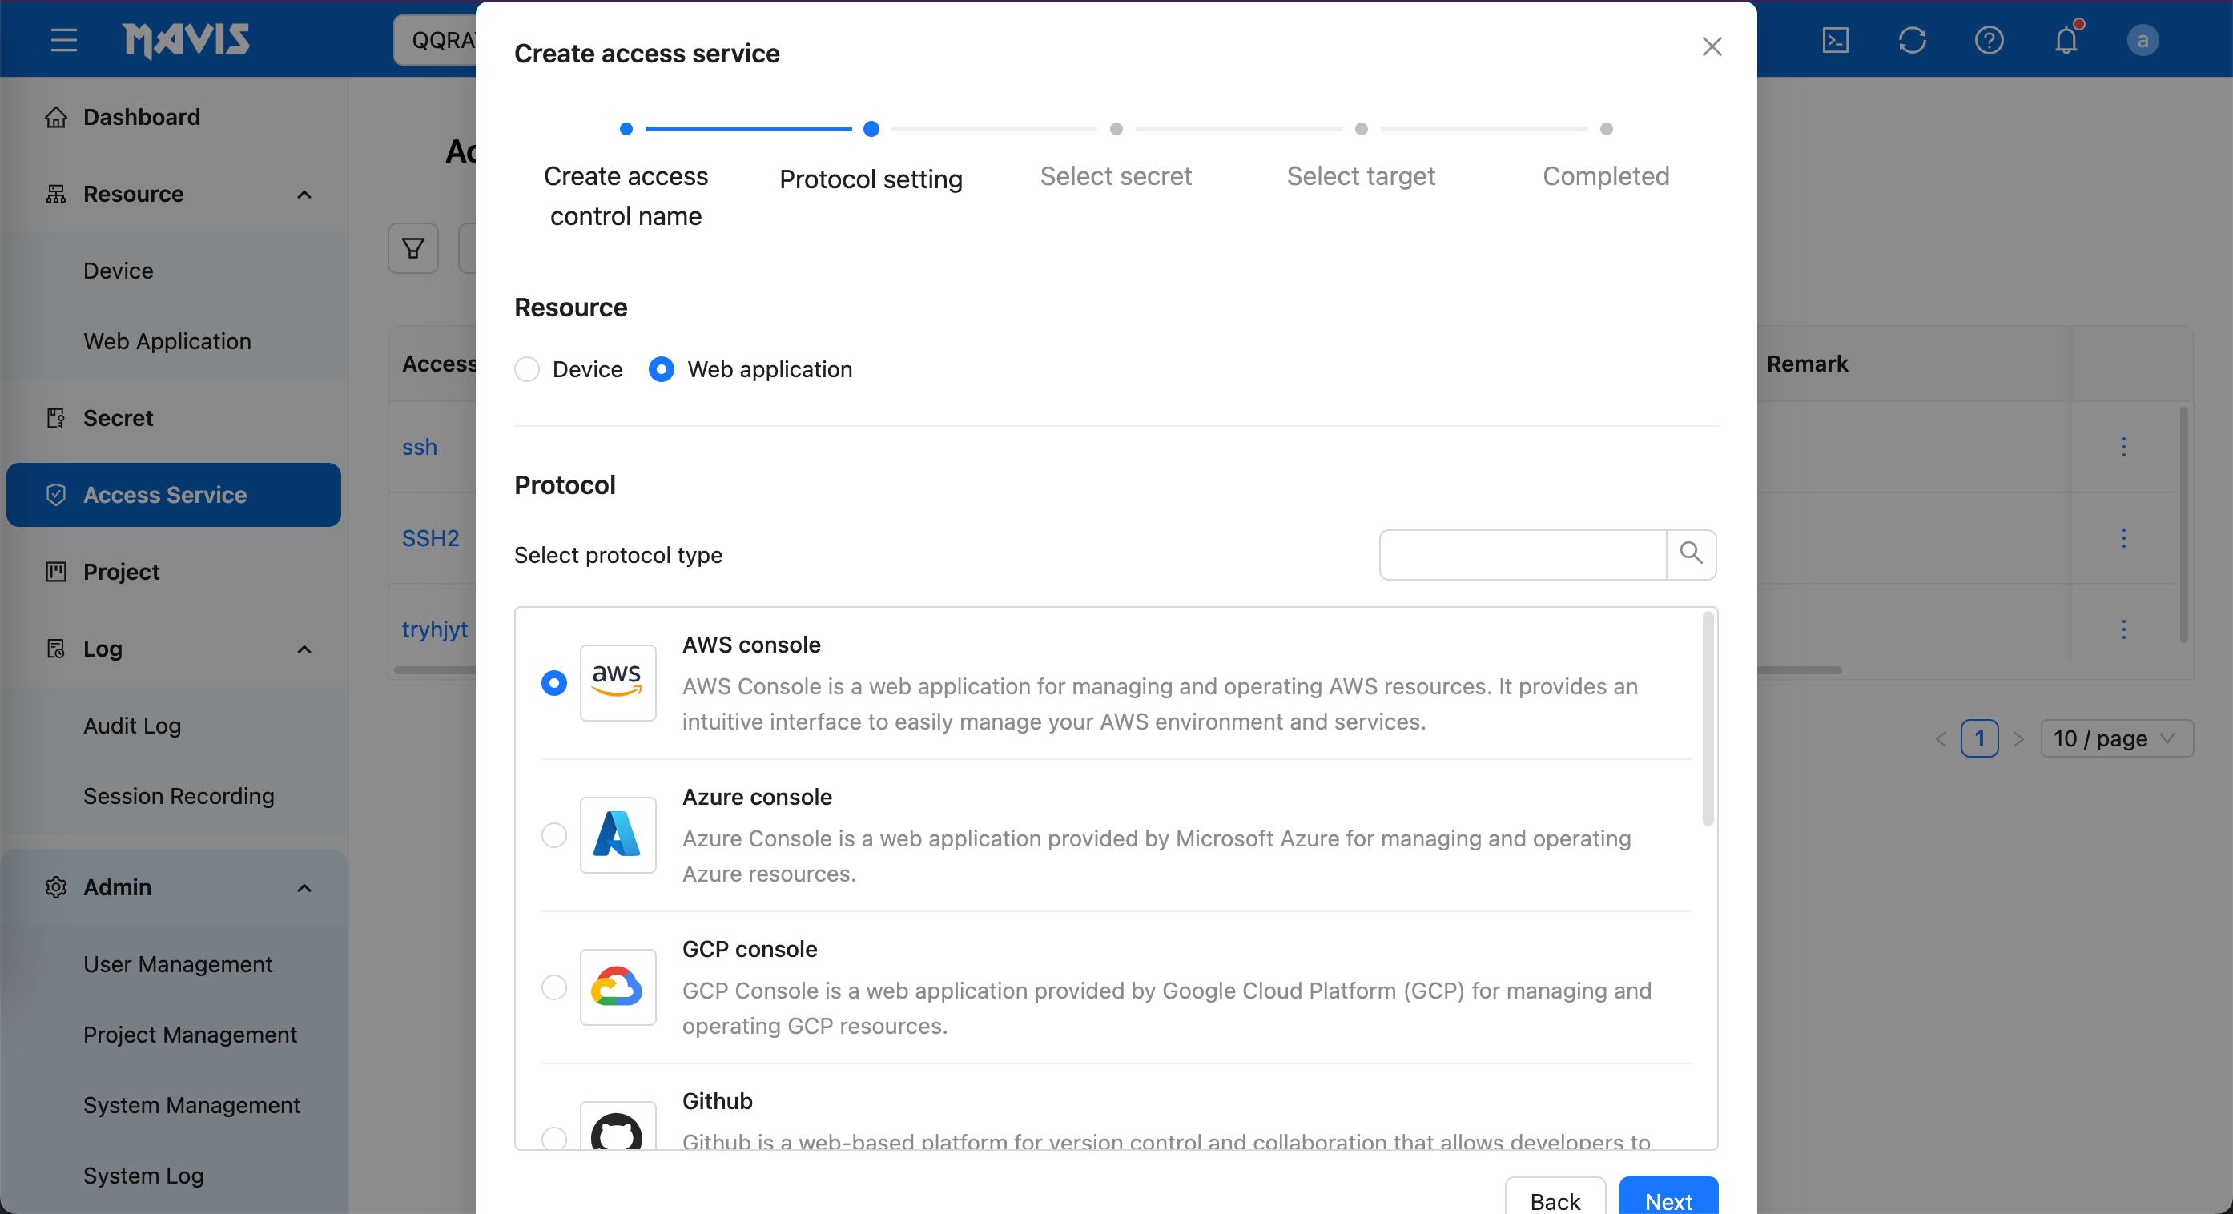Viewport: 2233px width, 1214px height.
Task: Click the refresh/sync icon in the header
Action: pyautogui.click(x=1913, y=40)
